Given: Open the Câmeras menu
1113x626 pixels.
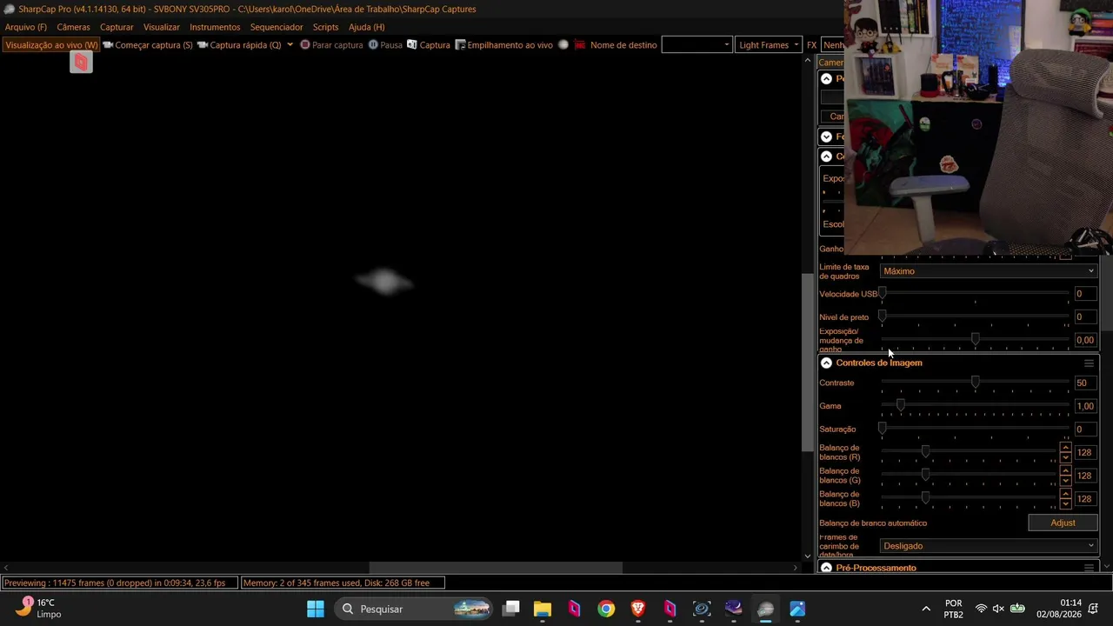Looking at the screenshot, I should [x=73, y=27].
